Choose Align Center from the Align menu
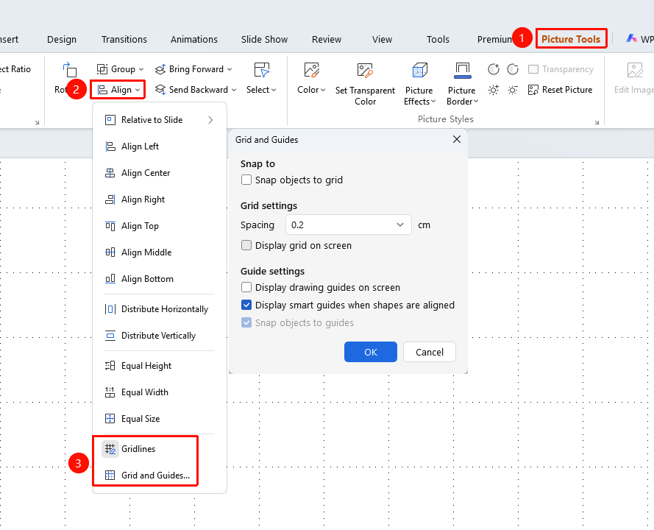This screenshot has height=530, width=654. click(x=160, y=173)
